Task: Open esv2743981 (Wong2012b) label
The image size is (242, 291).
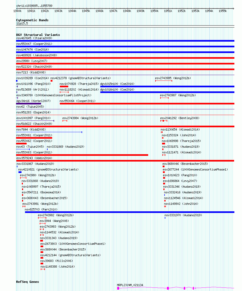Action: tap(40, 204)
